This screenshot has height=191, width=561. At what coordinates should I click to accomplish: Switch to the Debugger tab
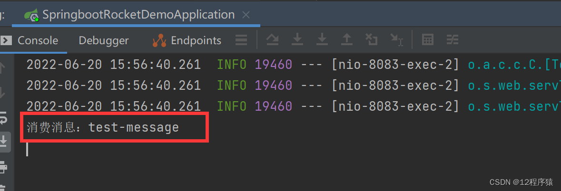tap(103, 40)
